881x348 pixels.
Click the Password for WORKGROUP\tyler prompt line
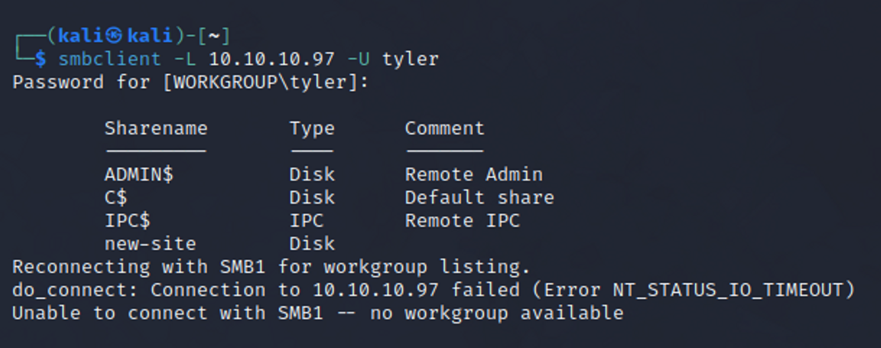click(190, 83)
